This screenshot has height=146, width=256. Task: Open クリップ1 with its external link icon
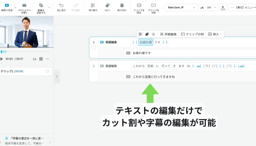coord(47,72)
